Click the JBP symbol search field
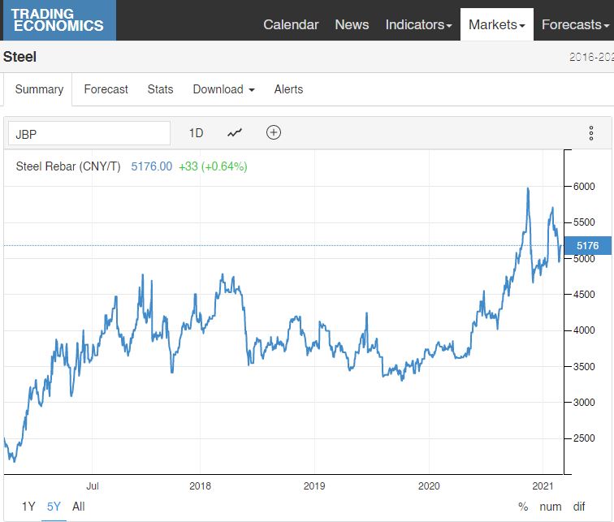The width and height of the screenshot is (614, 522). click(x=89, y=133)
